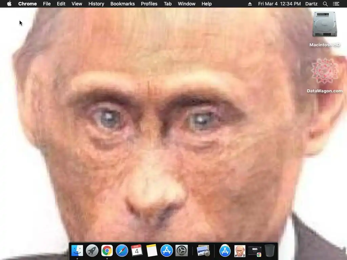Open the View menu
347x260 pixels.
pos(77,4)
